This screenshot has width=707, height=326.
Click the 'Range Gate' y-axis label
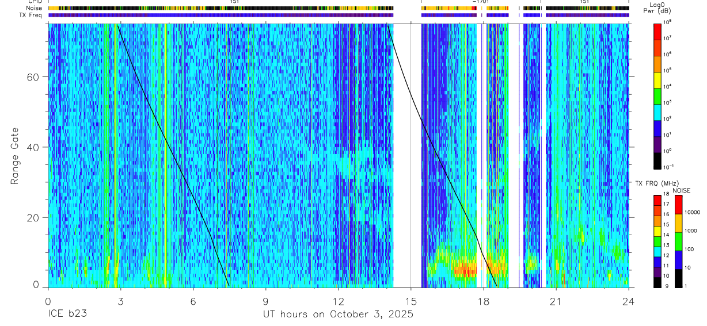coord(14,156)
